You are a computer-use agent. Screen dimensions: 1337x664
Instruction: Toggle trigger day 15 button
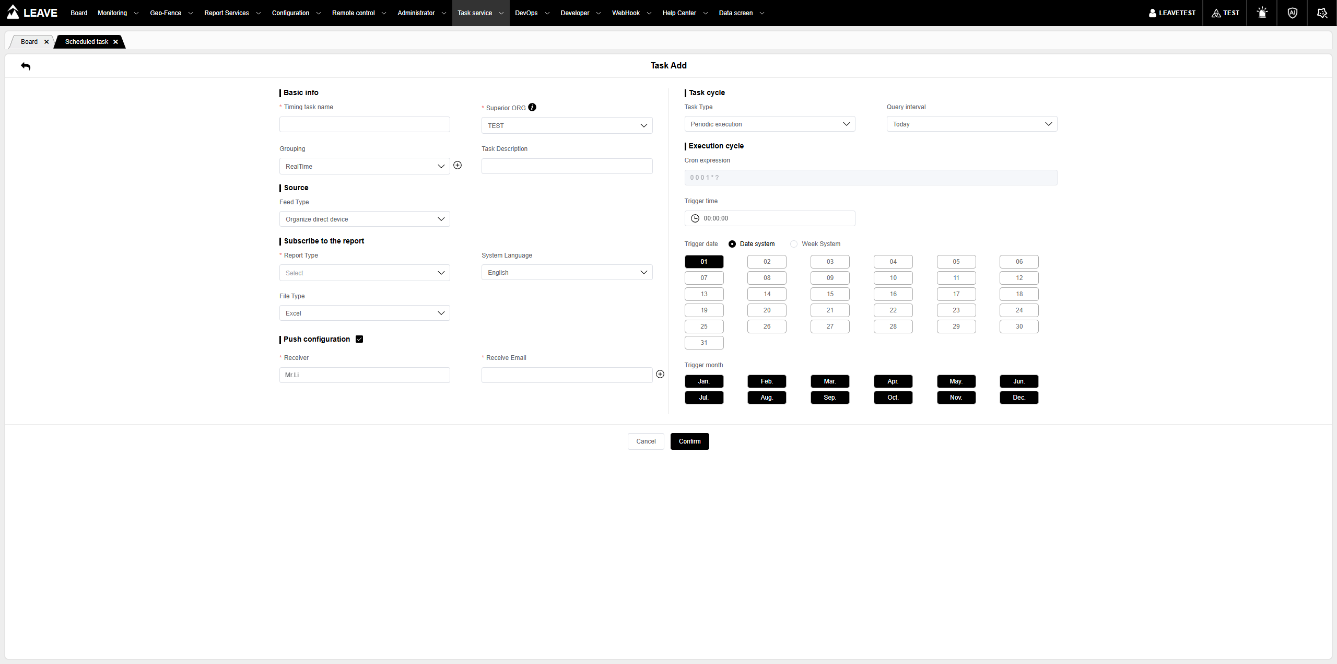coord(830,294)
